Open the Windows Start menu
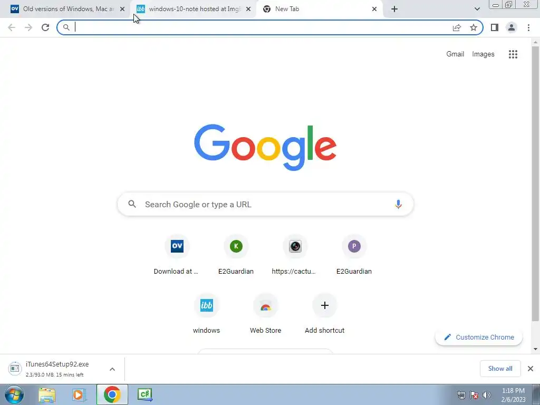 pos(14,394)
